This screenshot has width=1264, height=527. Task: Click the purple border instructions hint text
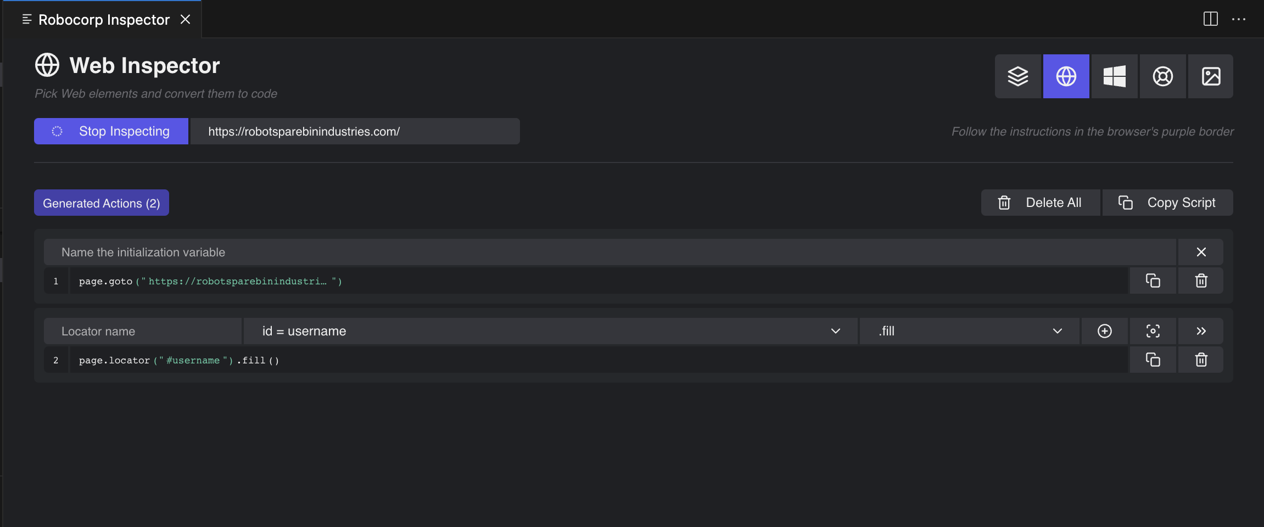1092,132
